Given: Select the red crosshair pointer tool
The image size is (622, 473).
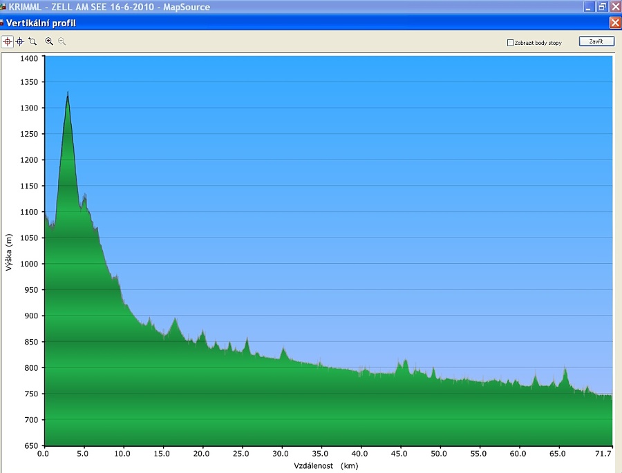Looking at the screenshot, I should pyautogui.click(x=8, y=41).
